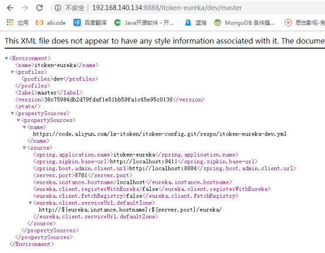Go back with the browser back arrow
The height and width of the screenshot is (253, 325).
(10, 8)
